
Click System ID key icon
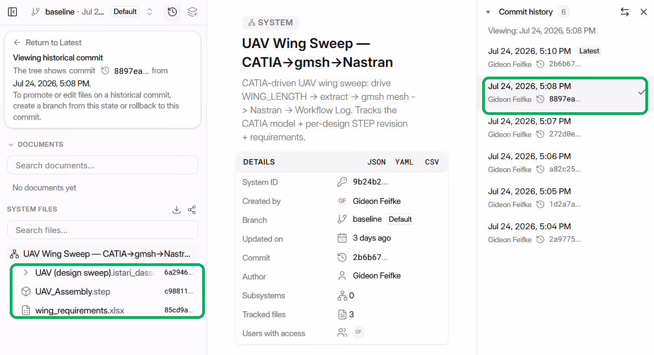tap(342, 182)
